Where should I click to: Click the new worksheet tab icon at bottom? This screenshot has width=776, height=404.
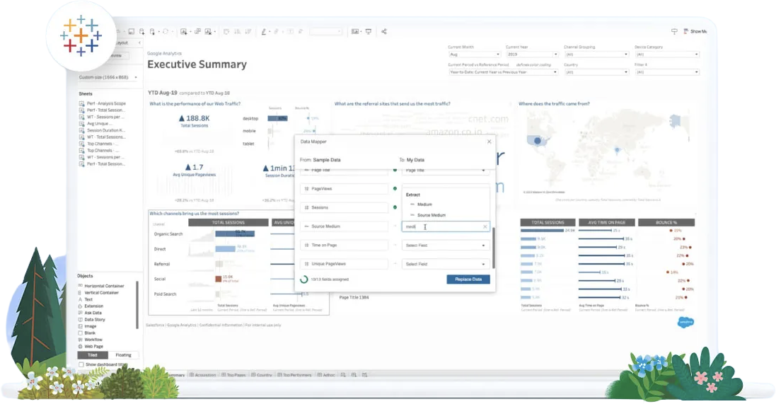pyautogui.click(x=343, y=375)
